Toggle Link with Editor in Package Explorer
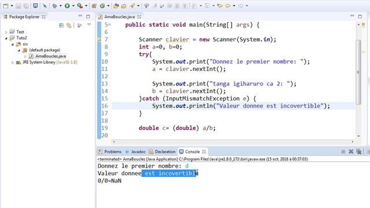Screen dimensions: 370x208 [x=69, y=25]
